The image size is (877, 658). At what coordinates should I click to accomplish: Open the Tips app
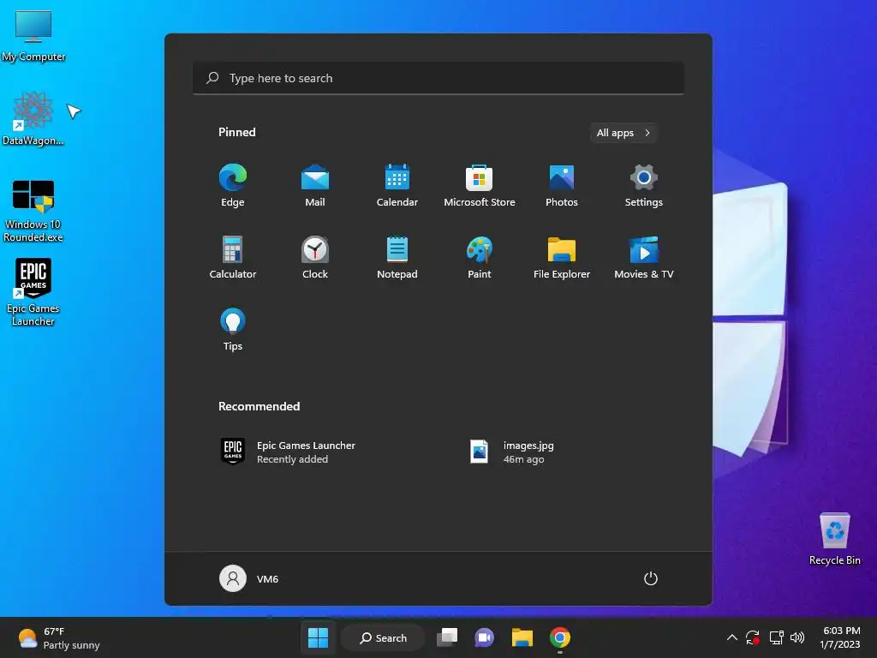(x=233, y=329)
